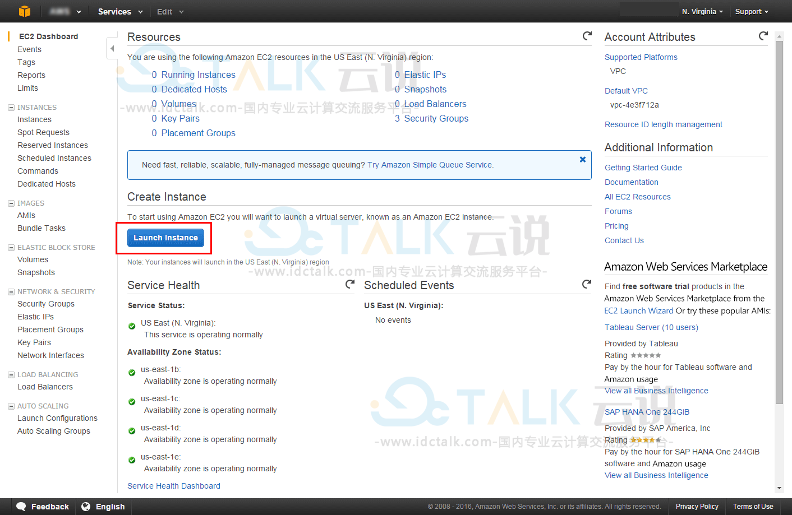Collapse the AUTO SCALING section
The image size is (792, 515).
click(11, 406)
